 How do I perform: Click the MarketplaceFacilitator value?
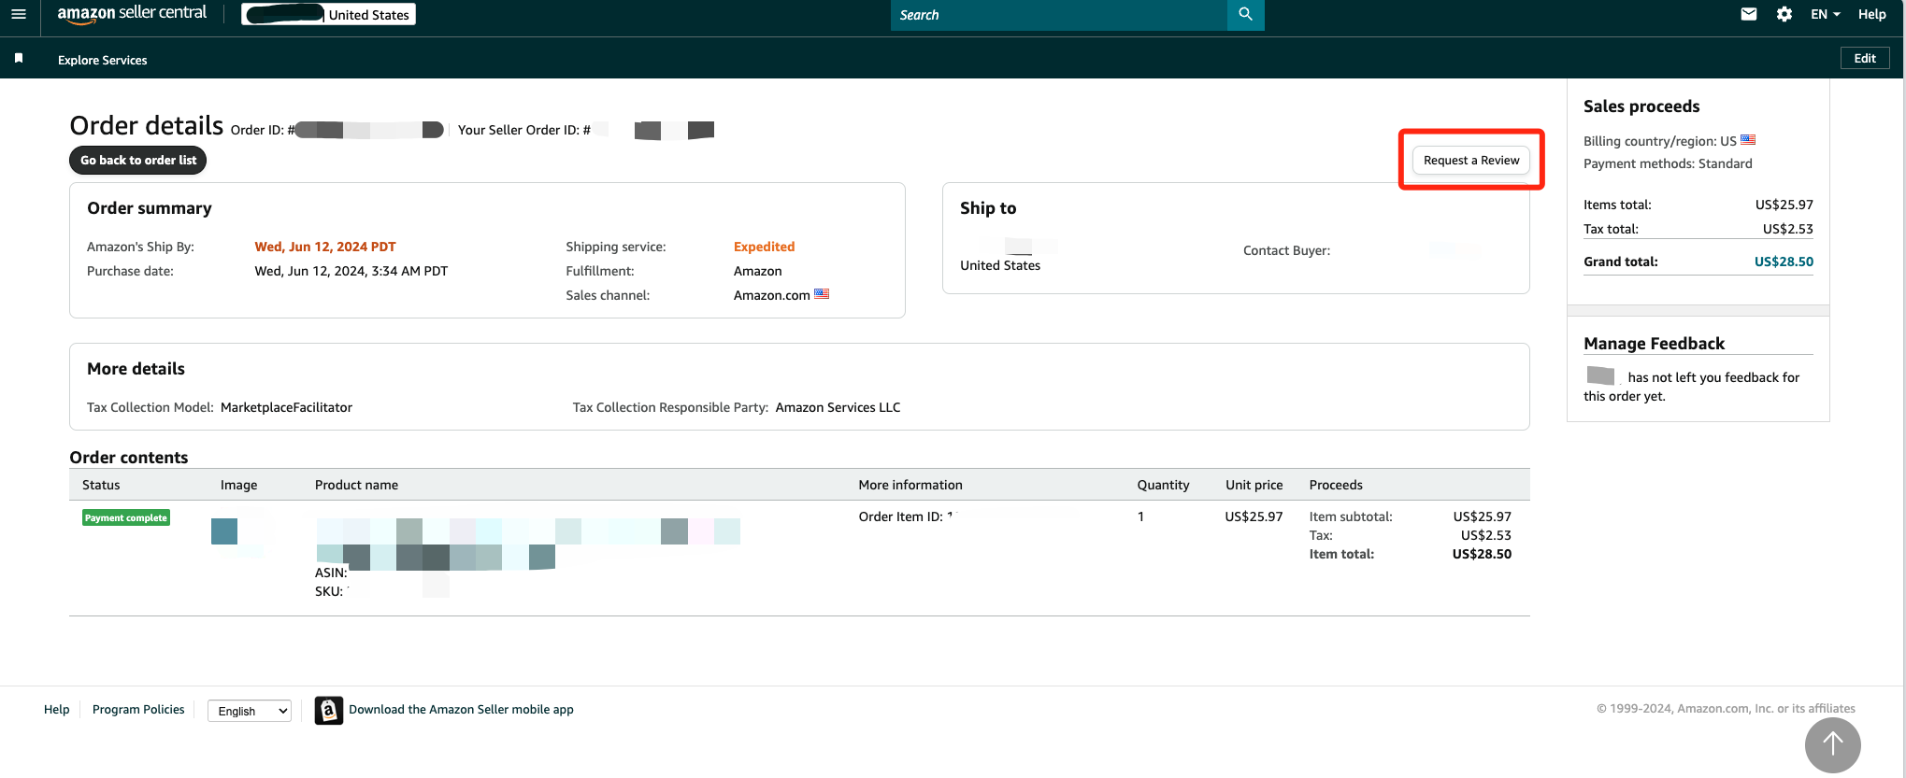286,407
